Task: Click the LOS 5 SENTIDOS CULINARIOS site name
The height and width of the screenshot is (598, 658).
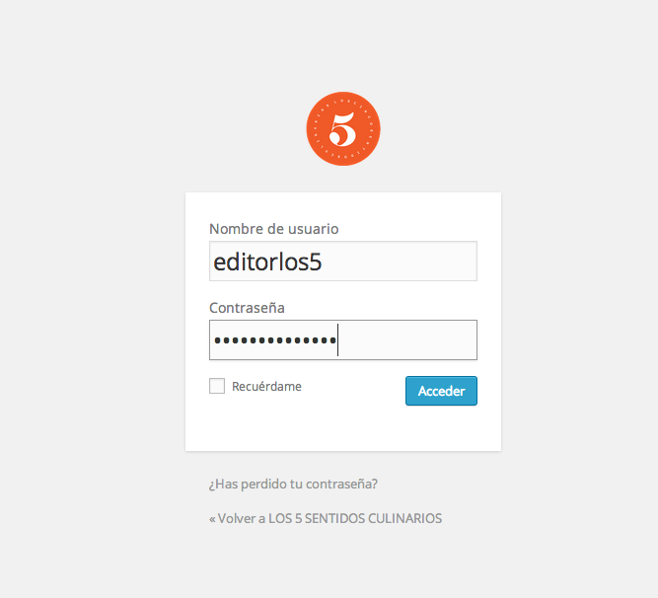Action: [355, 518]
